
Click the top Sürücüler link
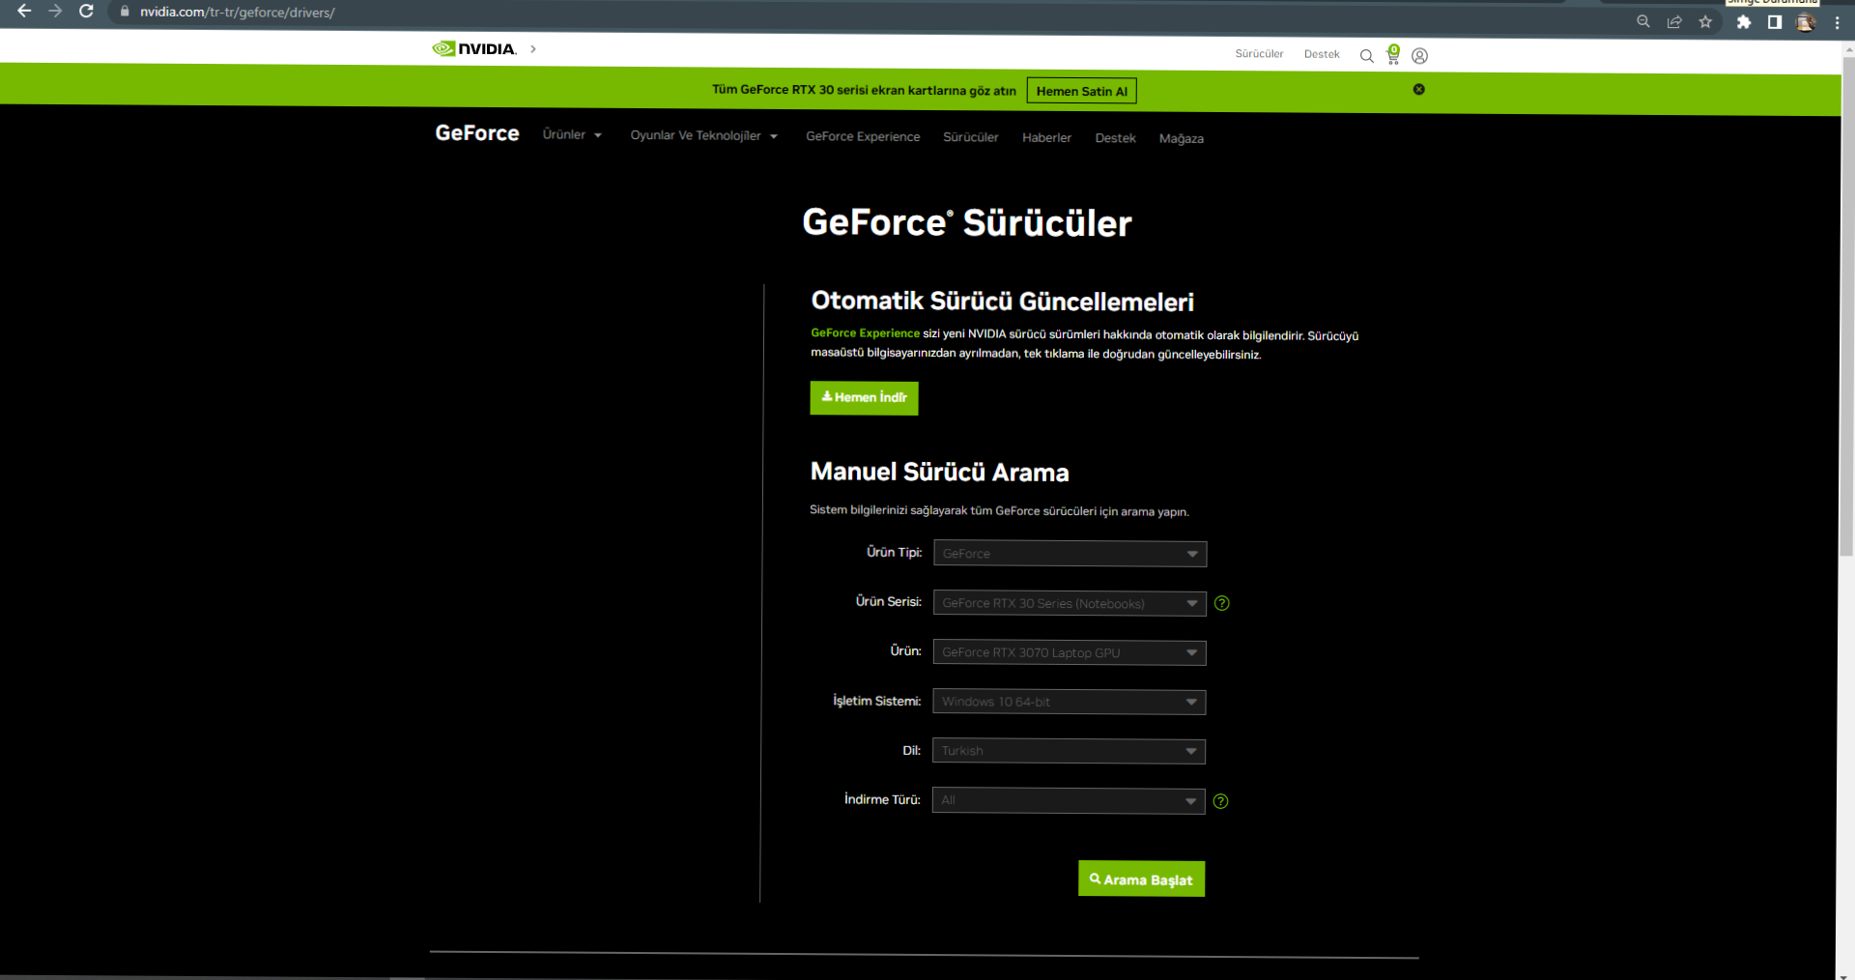coord(1259,54)
